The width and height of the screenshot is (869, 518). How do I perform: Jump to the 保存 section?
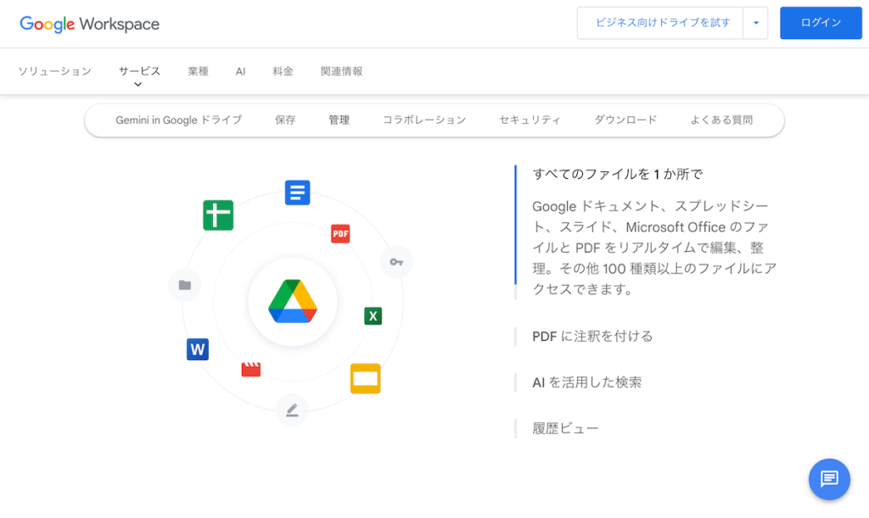[285, 120]
